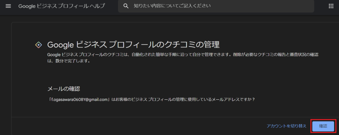Click "ヘルプ" in the header title
The image size is (339, 135).
coord(97,6)
